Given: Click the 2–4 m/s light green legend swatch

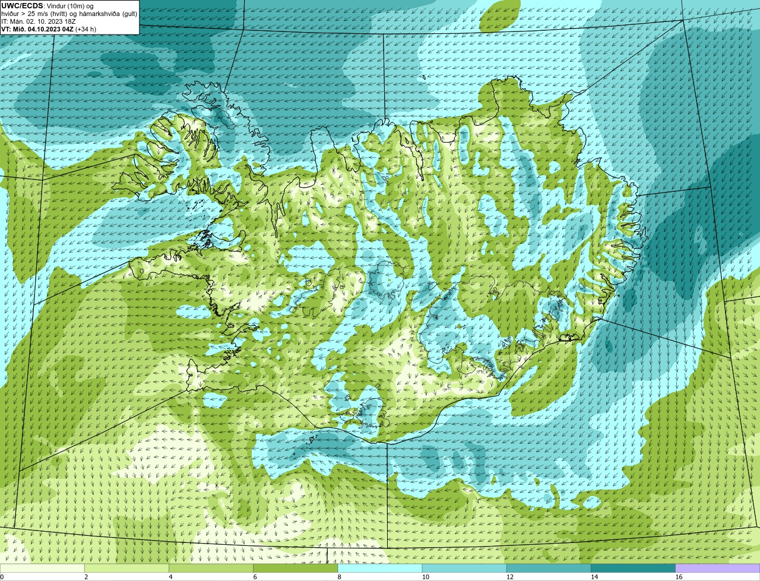Looking at the screenshot, I should click(x=126, y=569).
